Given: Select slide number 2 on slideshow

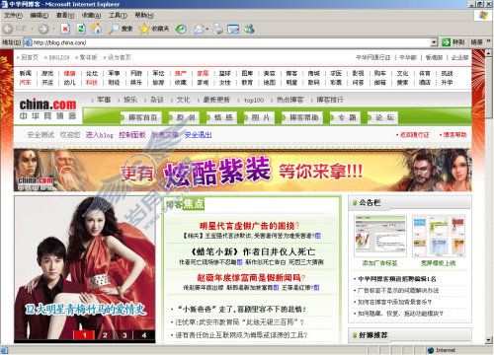Looking at the screenshot, I should pyautogui.click(x=105, y=335).
